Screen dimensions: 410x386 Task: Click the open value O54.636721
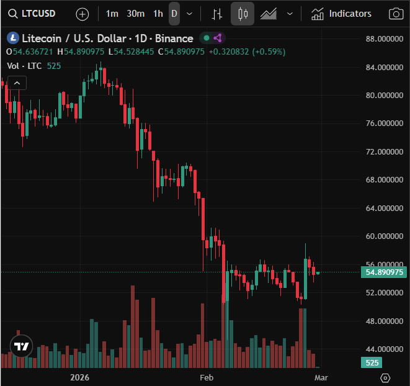coord(29,52)
